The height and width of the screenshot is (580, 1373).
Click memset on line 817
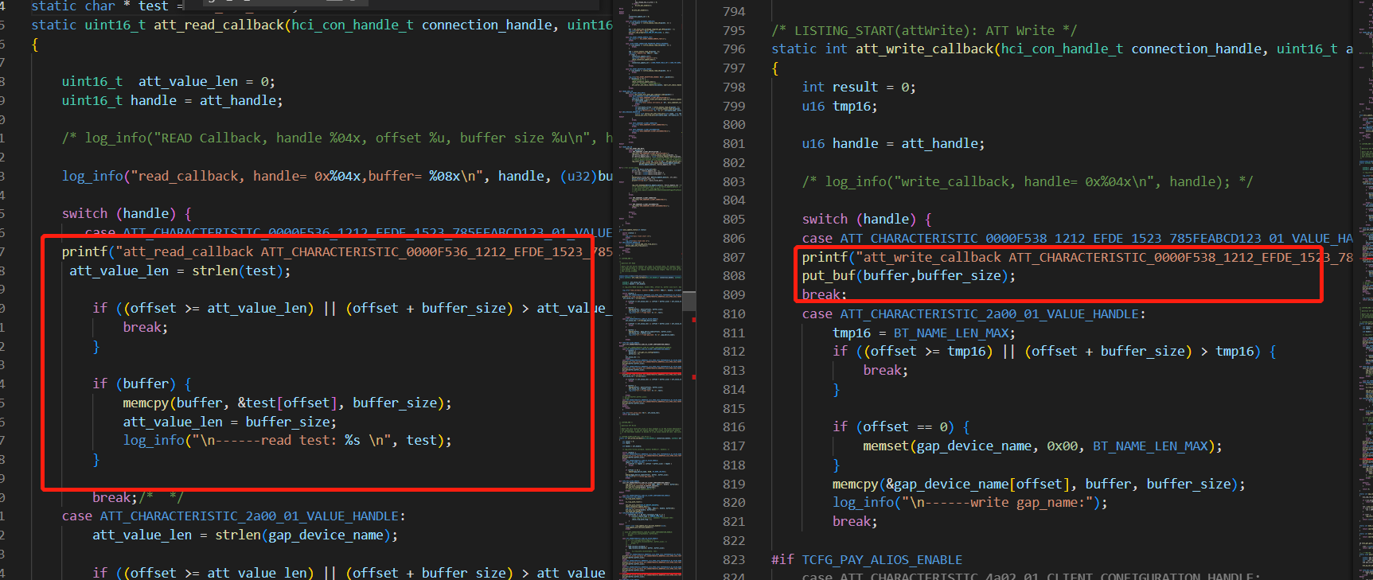click(x=887, y=446)
